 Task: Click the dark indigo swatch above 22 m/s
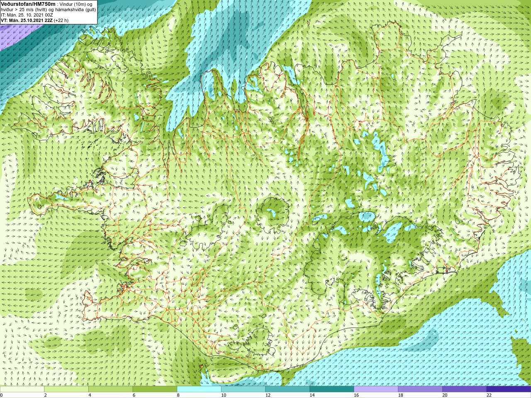509,389
